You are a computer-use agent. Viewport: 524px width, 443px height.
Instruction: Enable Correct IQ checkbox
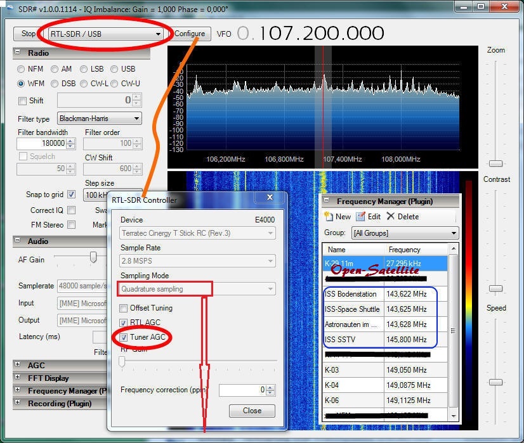(71, 210)
